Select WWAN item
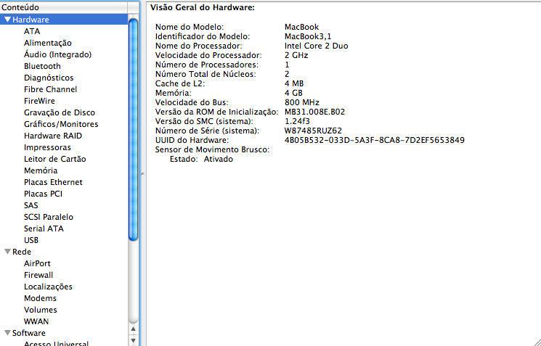 [x=36, y=322]
